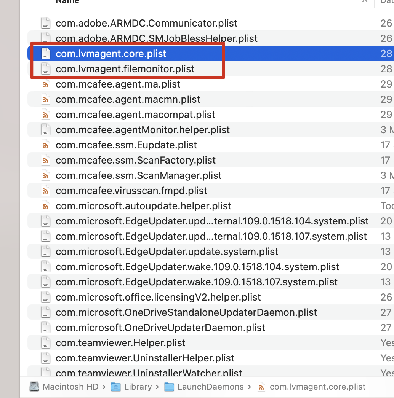Select com.mcafee.ssm.ScanFactory.plist file
Screen dimensions: 394x398
(136, 161)
